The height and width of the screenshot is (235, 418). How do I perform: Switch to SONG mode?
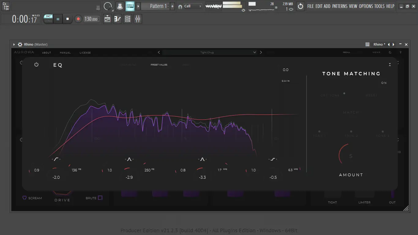[48, 21]
